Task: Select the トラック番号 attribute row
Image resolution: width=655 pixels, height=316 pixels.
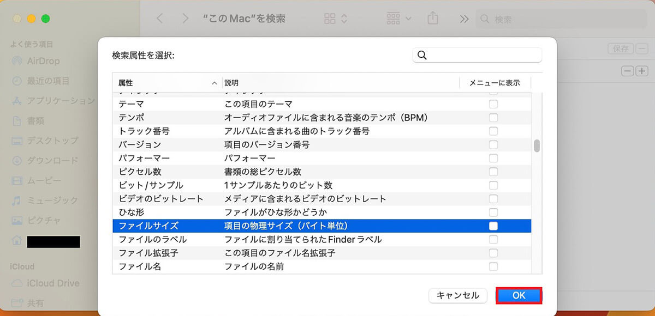Action: [322, 131]
